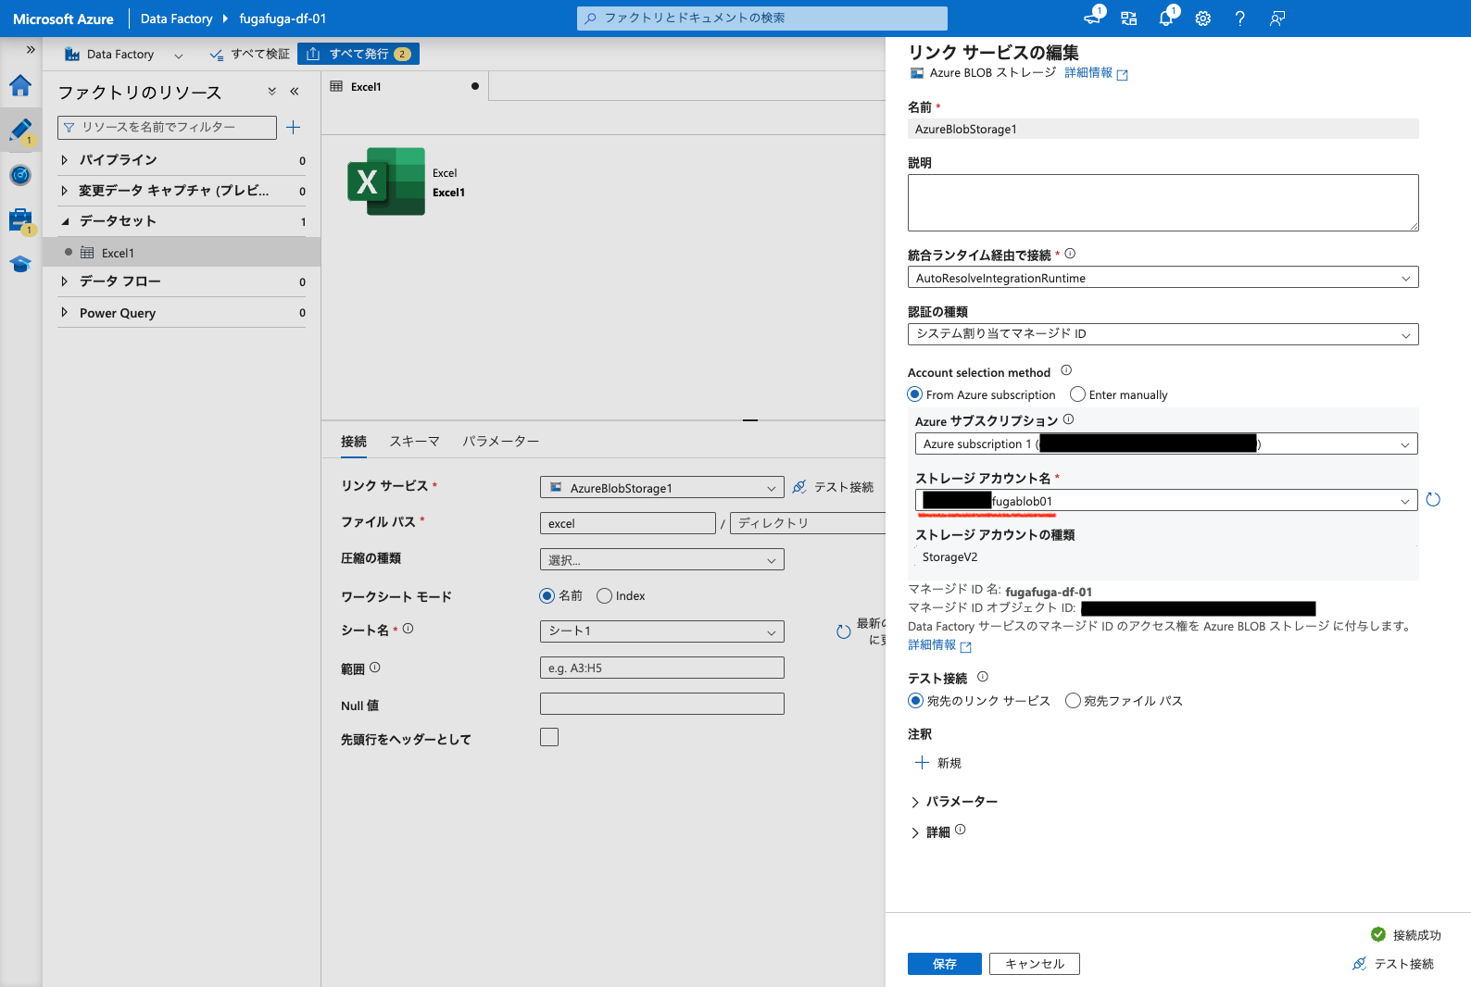Select the Excel1 editor tab
The image size is (1471, 987).
405,86
